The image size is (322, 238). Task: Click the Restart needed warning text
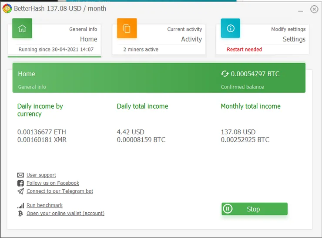244,49
